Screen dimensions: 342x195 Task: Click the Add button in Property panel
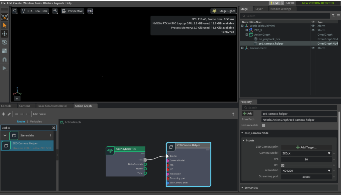tap(248, 114)
